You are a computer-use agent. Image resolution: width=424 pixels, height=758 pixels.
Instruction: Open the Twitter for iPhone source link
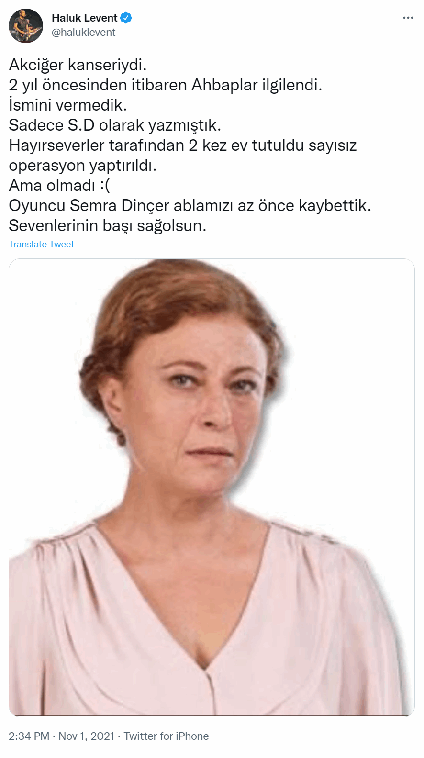pyautogui.click(x=166, y=736)
